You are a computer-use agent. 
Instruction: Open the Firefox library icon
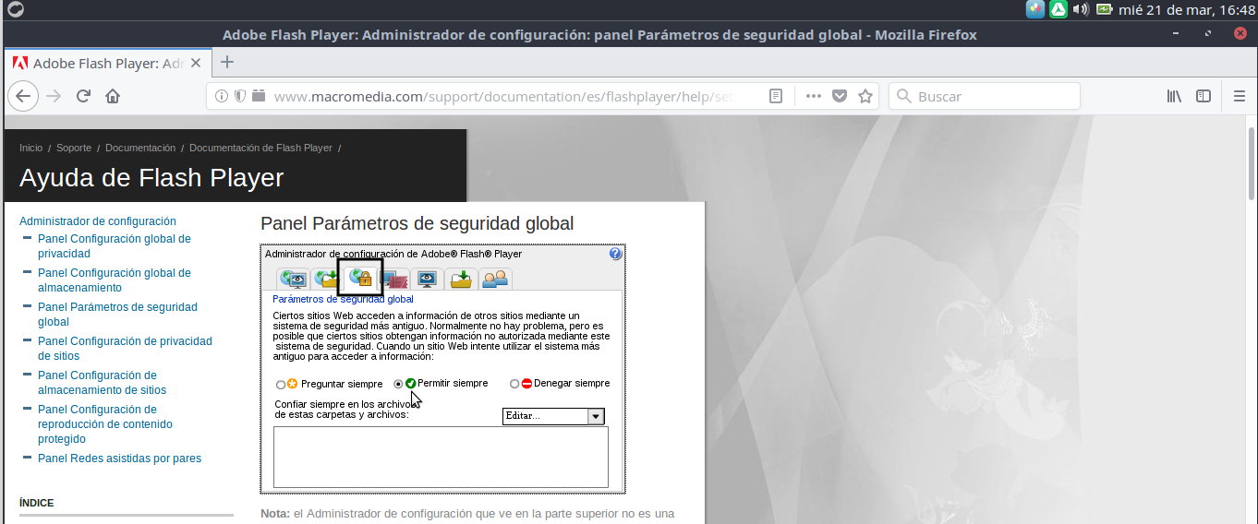[1174, 96]
